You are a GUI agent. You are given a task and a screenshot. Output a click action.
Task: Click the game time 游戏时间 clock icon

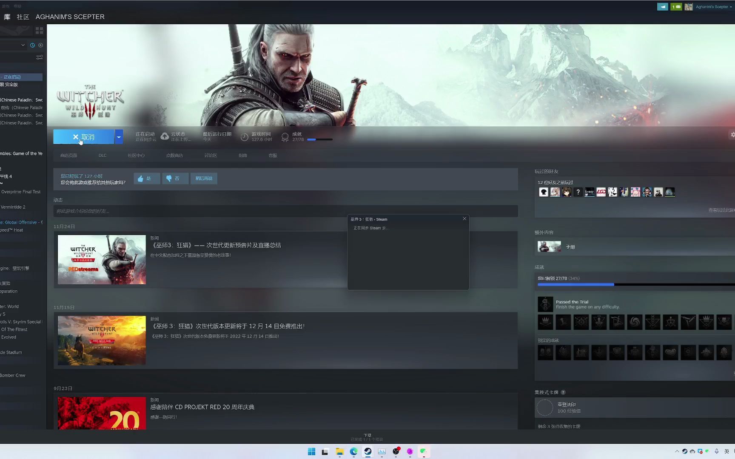pos(244,136)
